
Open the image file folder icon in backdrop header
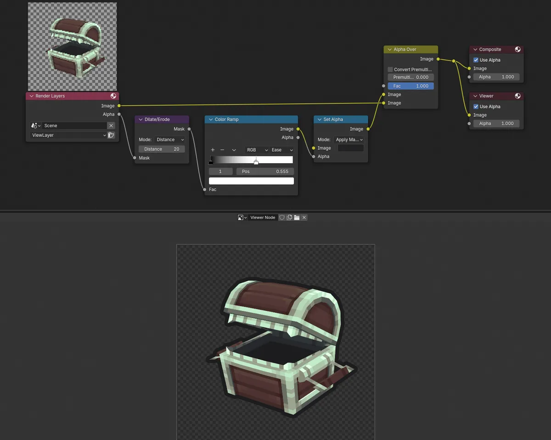click(x=296, y=217)
